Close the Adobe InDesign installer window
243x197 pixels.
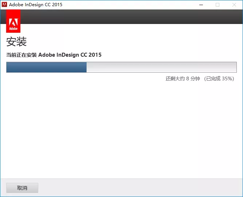click(x=234, y=5)
